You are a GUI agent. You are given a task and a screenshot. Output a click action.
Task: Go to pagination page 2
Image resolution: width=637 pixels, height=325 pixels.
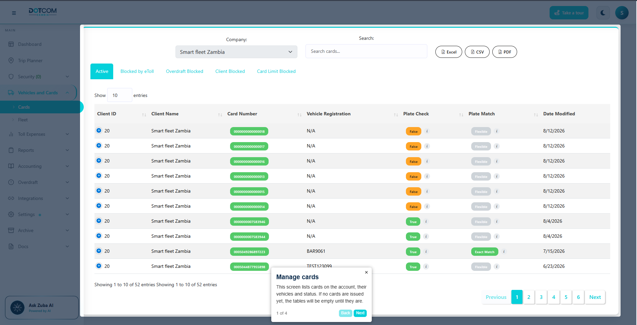pyautogui.click(x=529, y=297)
